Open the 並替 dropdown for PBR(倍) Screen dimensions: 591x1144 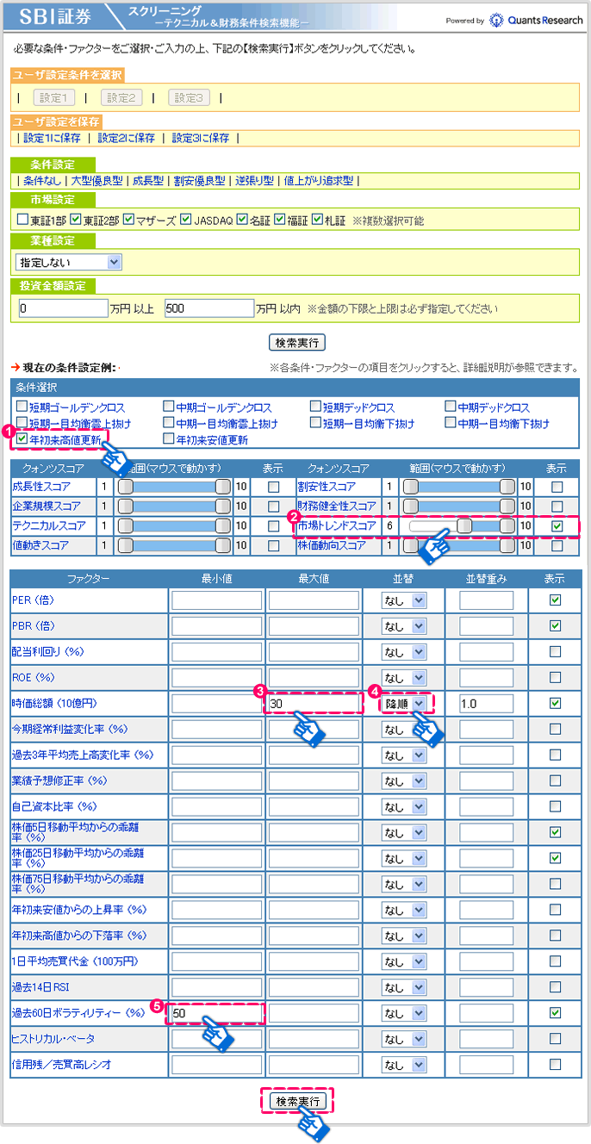pos(404,626)
